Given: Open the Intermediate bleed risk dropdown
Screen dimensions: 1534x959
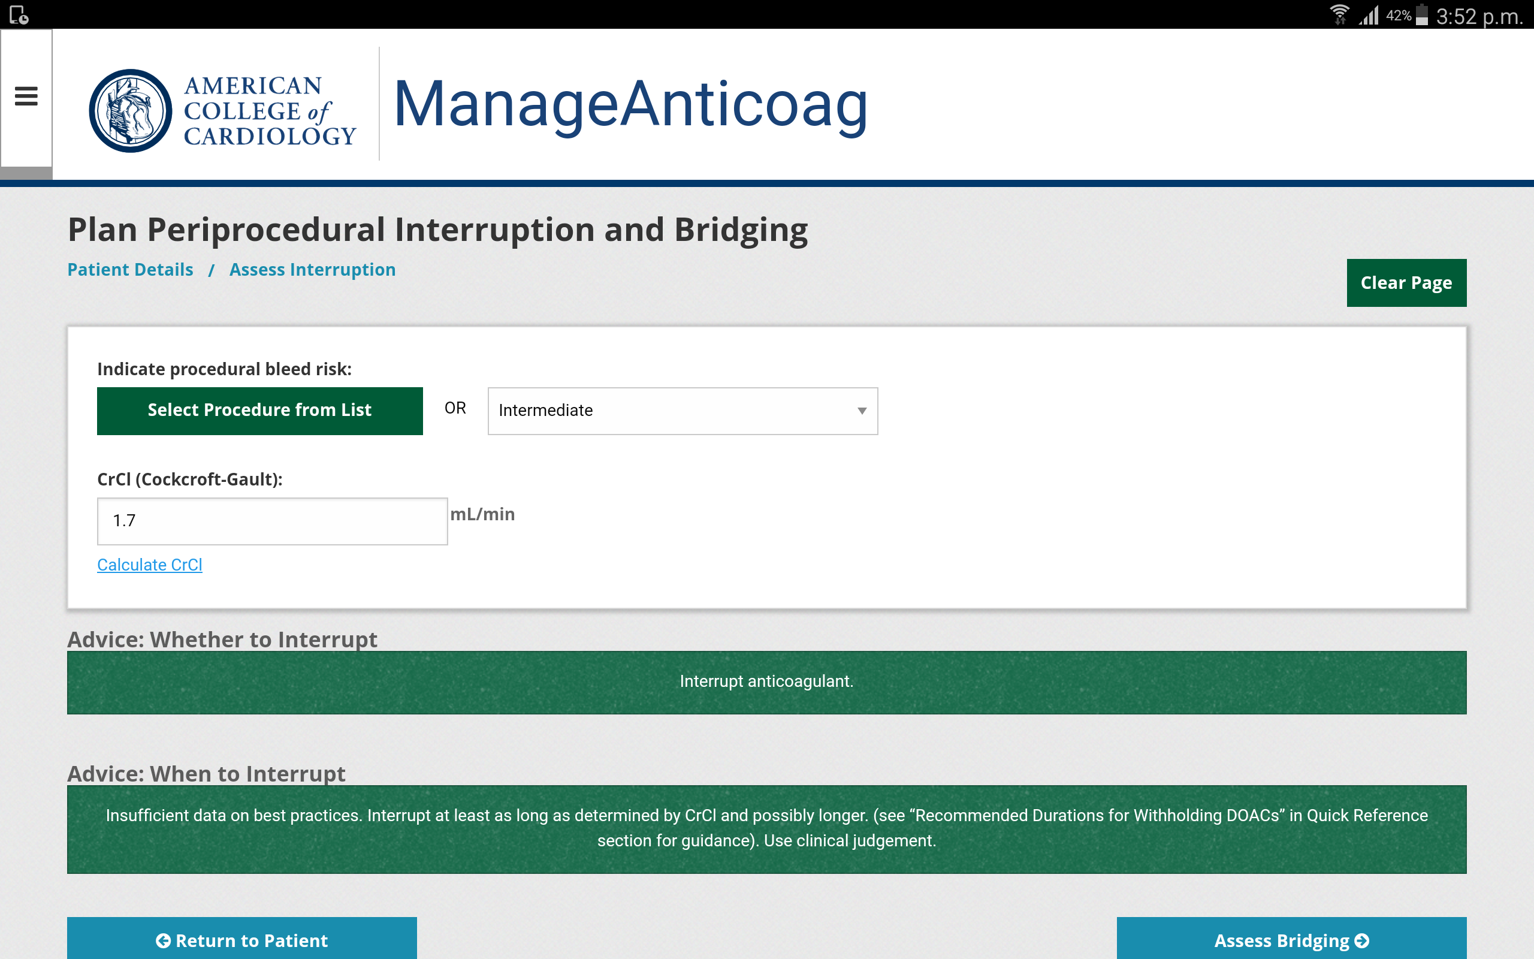Looking at the screenshot, I should (x=683, y=411).
